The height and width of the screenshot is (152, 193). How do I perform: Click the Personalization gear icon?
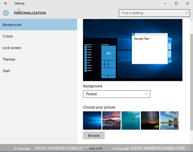click(x=6, y=13)
